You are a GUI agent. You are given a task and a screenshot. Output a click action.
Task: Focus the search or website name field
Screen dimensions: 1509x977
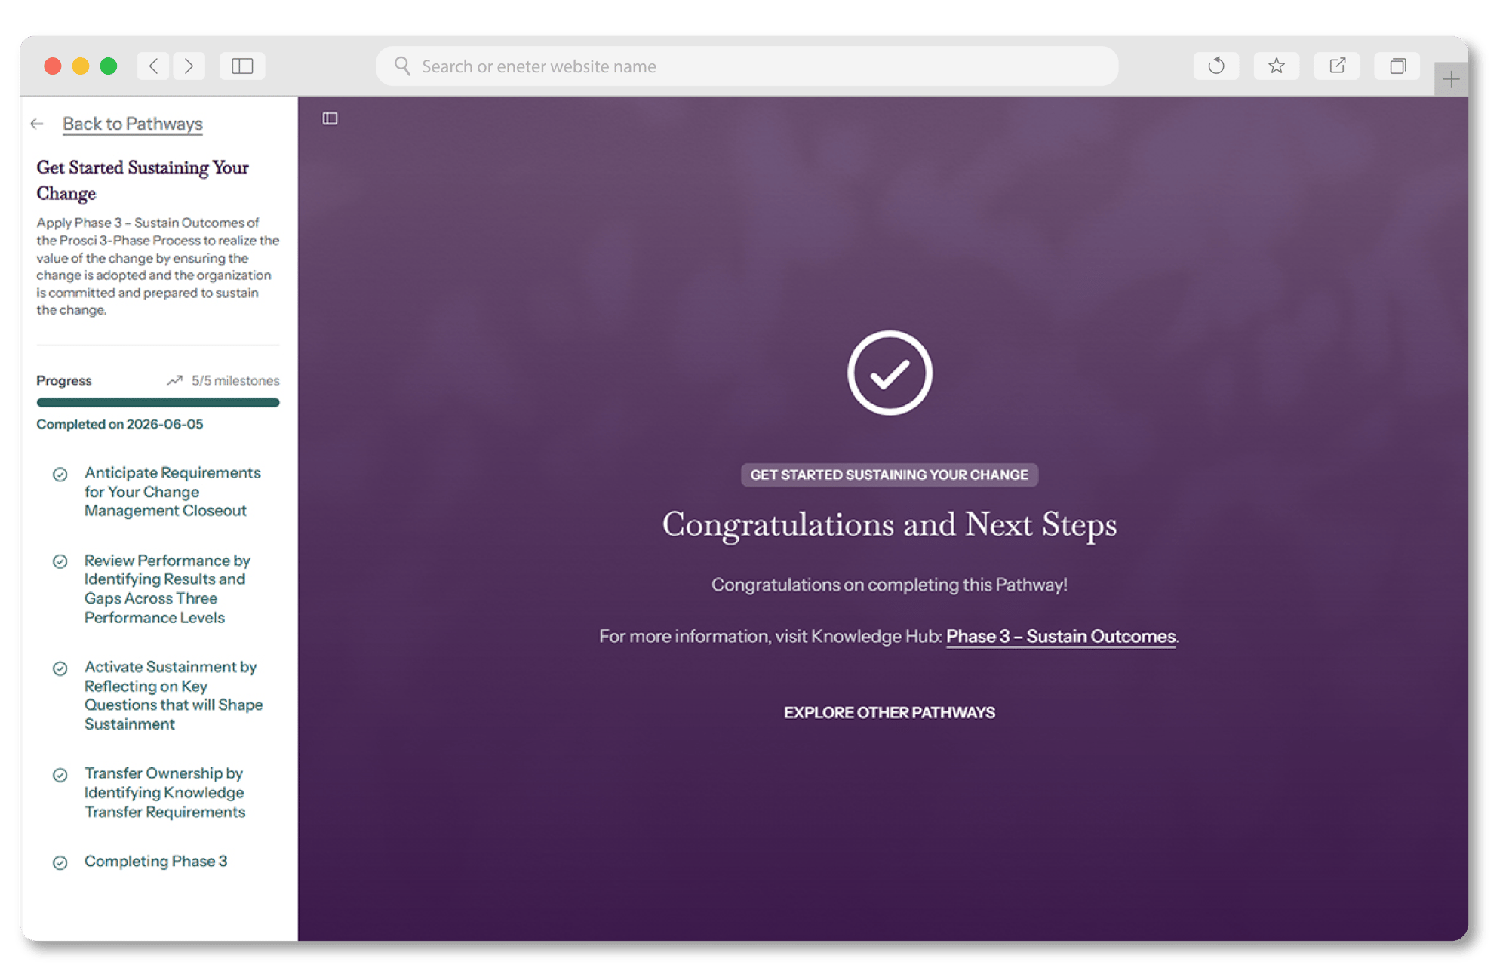747,66
